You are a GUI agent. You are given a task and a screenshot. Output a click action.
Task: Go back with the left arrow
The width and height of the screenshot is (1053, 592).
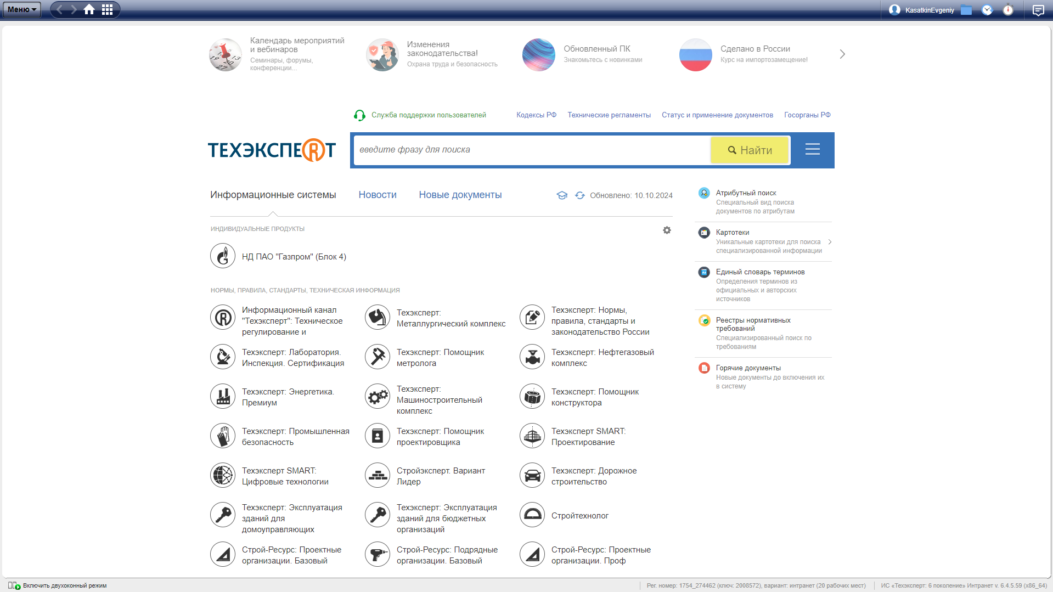60,9
